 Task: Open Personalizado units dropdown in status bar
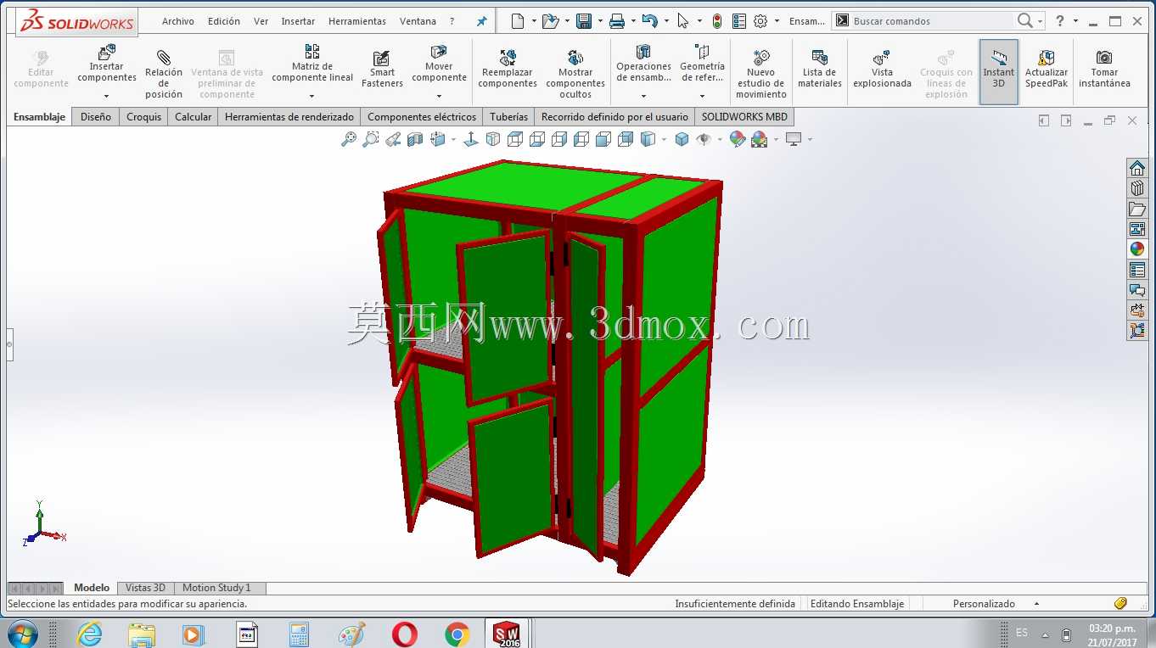[x=1036, y=604]
